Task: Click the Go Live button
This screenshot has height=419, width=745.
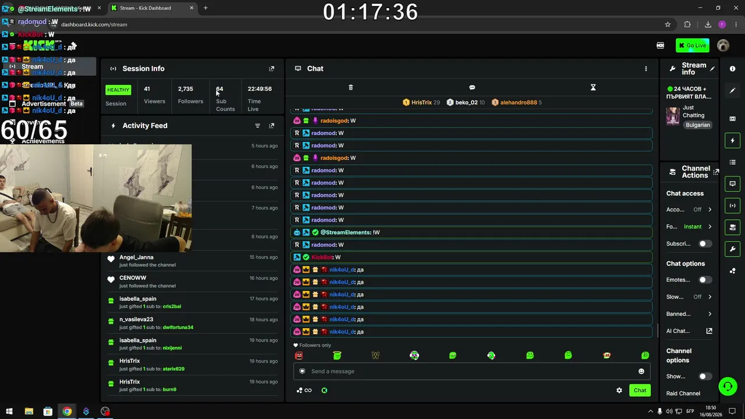Action: pos(692,45)
